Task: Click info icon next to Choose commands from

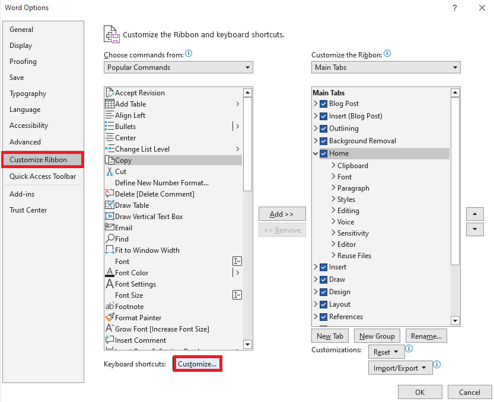Action: 189,54
